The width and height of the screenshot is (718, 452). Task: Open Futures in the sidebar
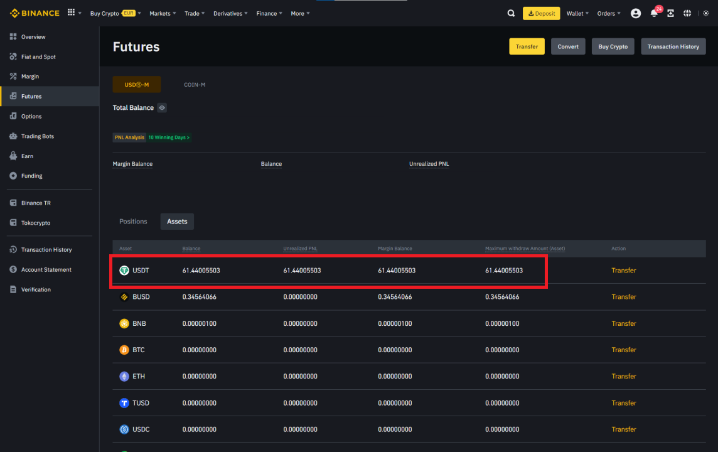click(x=50, y=96)
